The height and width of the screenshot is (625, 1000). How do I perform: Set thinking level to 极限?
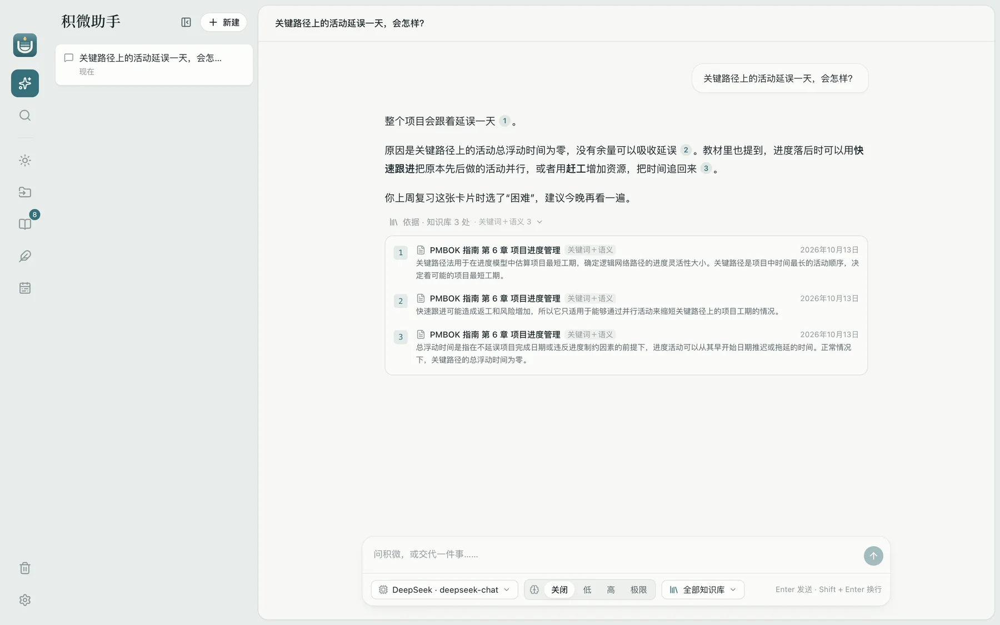click(638, 589)
